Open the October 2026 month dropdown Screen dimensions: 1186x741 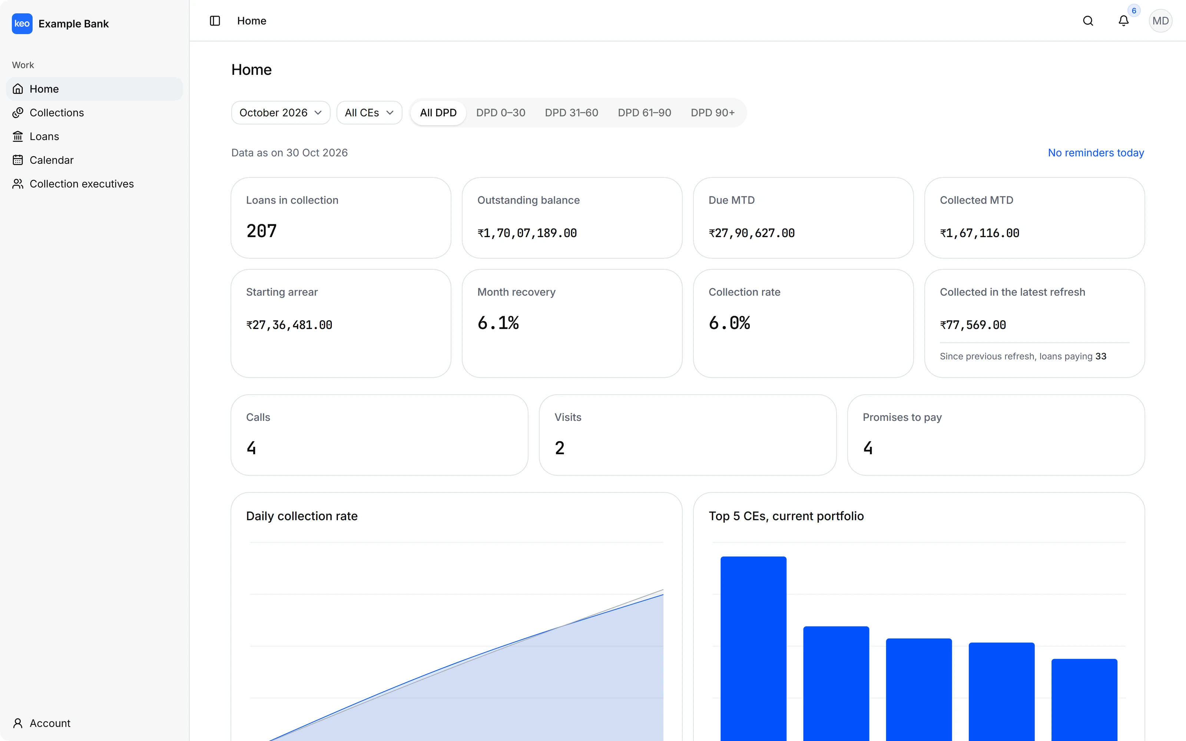281,113
